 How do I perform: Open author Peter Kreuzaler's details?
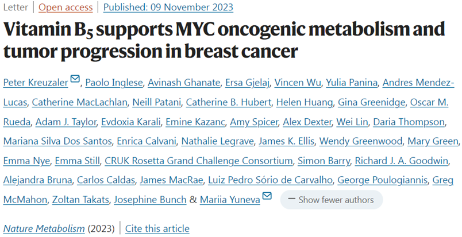click(x=34, y=83)
